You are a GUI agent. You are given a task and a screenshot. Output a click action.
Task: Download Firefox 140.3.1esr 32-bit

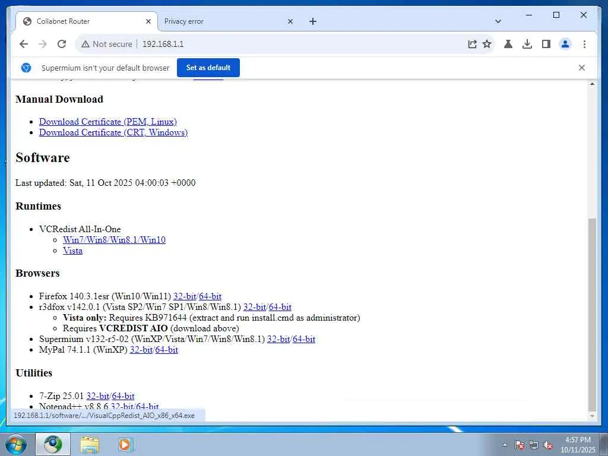point(185,297)
